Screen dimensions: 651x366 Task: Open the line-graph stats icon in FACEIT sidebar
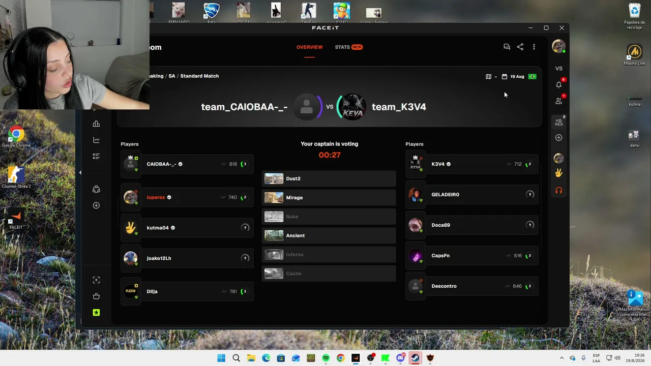96,140
